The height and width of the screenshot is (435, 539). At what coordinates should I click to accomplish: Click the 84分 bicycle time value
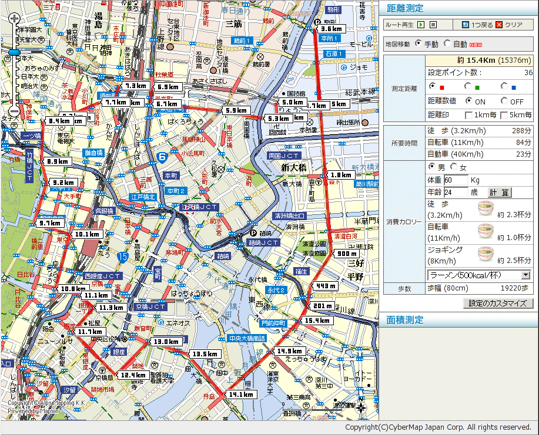pos(524,143)
